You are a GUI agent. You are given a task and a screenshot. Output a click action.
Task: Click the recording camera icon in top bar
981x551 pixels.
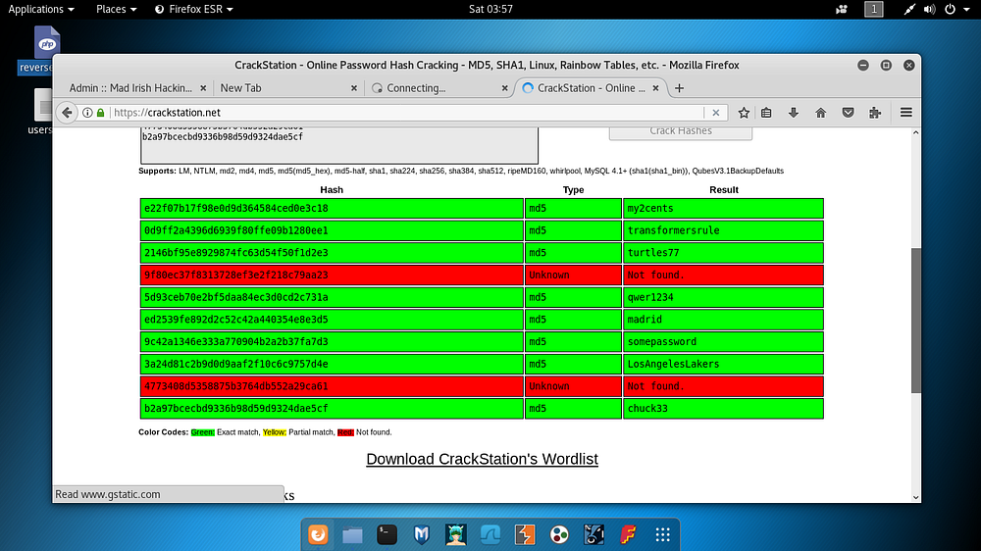click(842, 10)
